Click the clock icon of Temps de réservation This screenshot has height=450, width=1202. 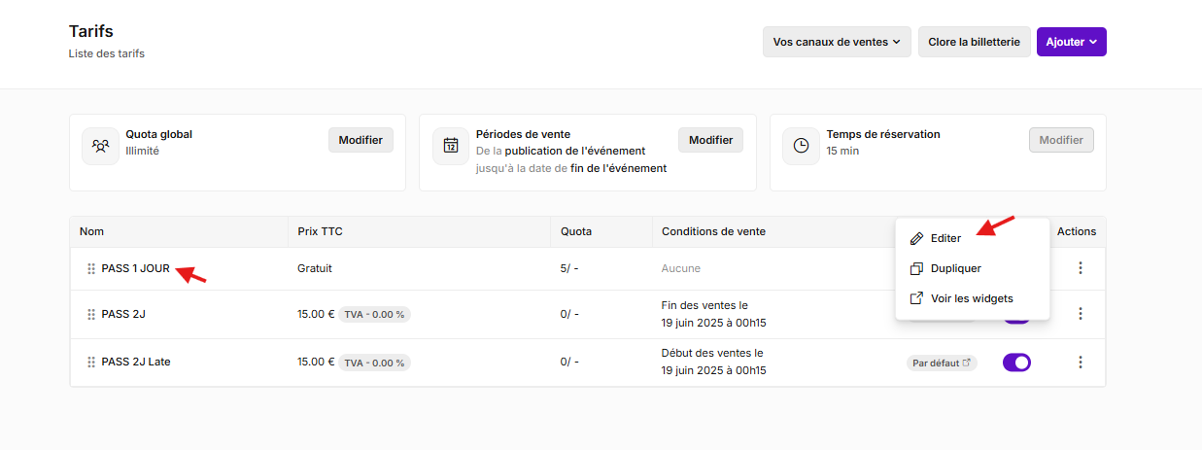click(x=802, y=146)
